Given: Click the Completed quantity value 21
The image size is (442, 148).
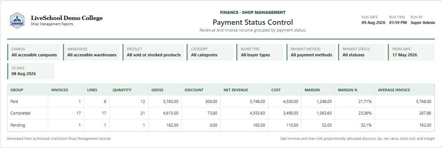Looking at the screenshot, I should pyautogui.click(x=142, y=113).
